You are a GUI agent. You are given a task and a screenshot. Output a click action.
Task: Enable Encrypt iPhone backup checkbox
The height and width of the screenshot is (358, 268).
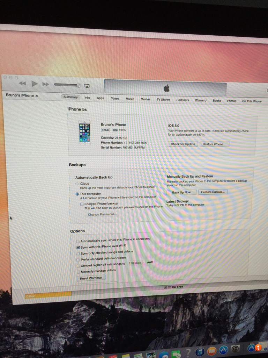pyautogui.click(x=82, y=204)
